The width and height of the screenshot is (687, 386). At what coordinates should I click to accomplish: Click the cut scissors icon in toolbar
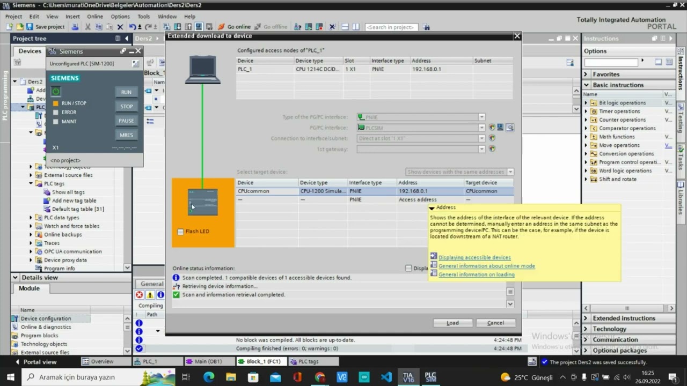(x=88, y=27)
